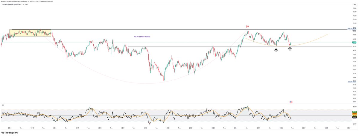Click the 2021 label on time axis
This screenshot has height=136, width=359.
point(168,128)
